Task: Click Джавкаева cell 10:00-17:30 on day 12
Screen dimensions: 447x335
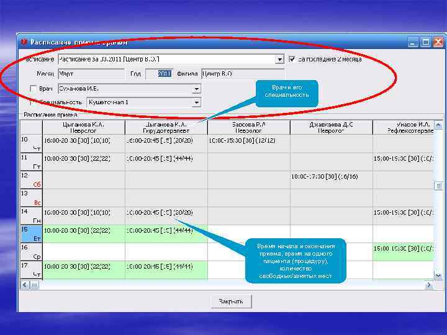Action: [332, 180]
